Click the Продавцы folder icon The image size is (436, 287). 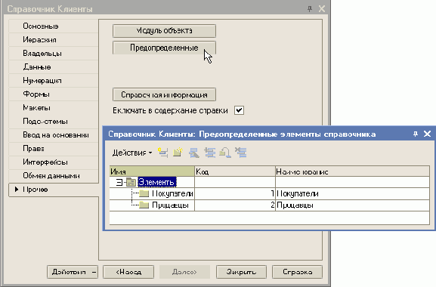pos(144,205)
